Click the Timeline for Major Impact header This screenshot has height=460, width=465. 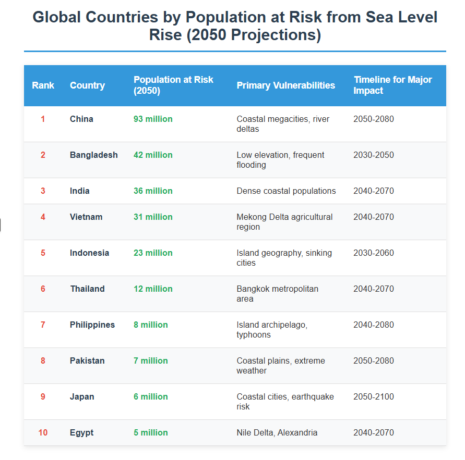click(392, 85)
